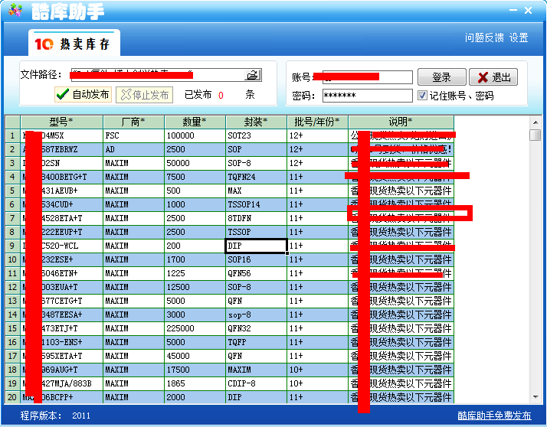Image resolution: width=547 pixels, height=427 pixels.
Task: Select the DIP cell in row 9
Action: click(x=256, y=246)
